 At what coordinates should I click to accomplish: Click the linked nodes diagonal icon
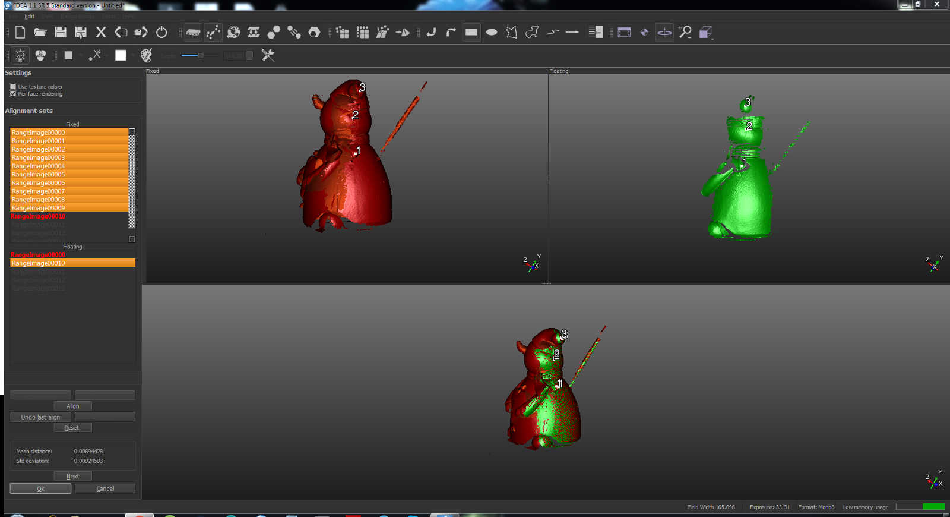click(x=294, y=32)
